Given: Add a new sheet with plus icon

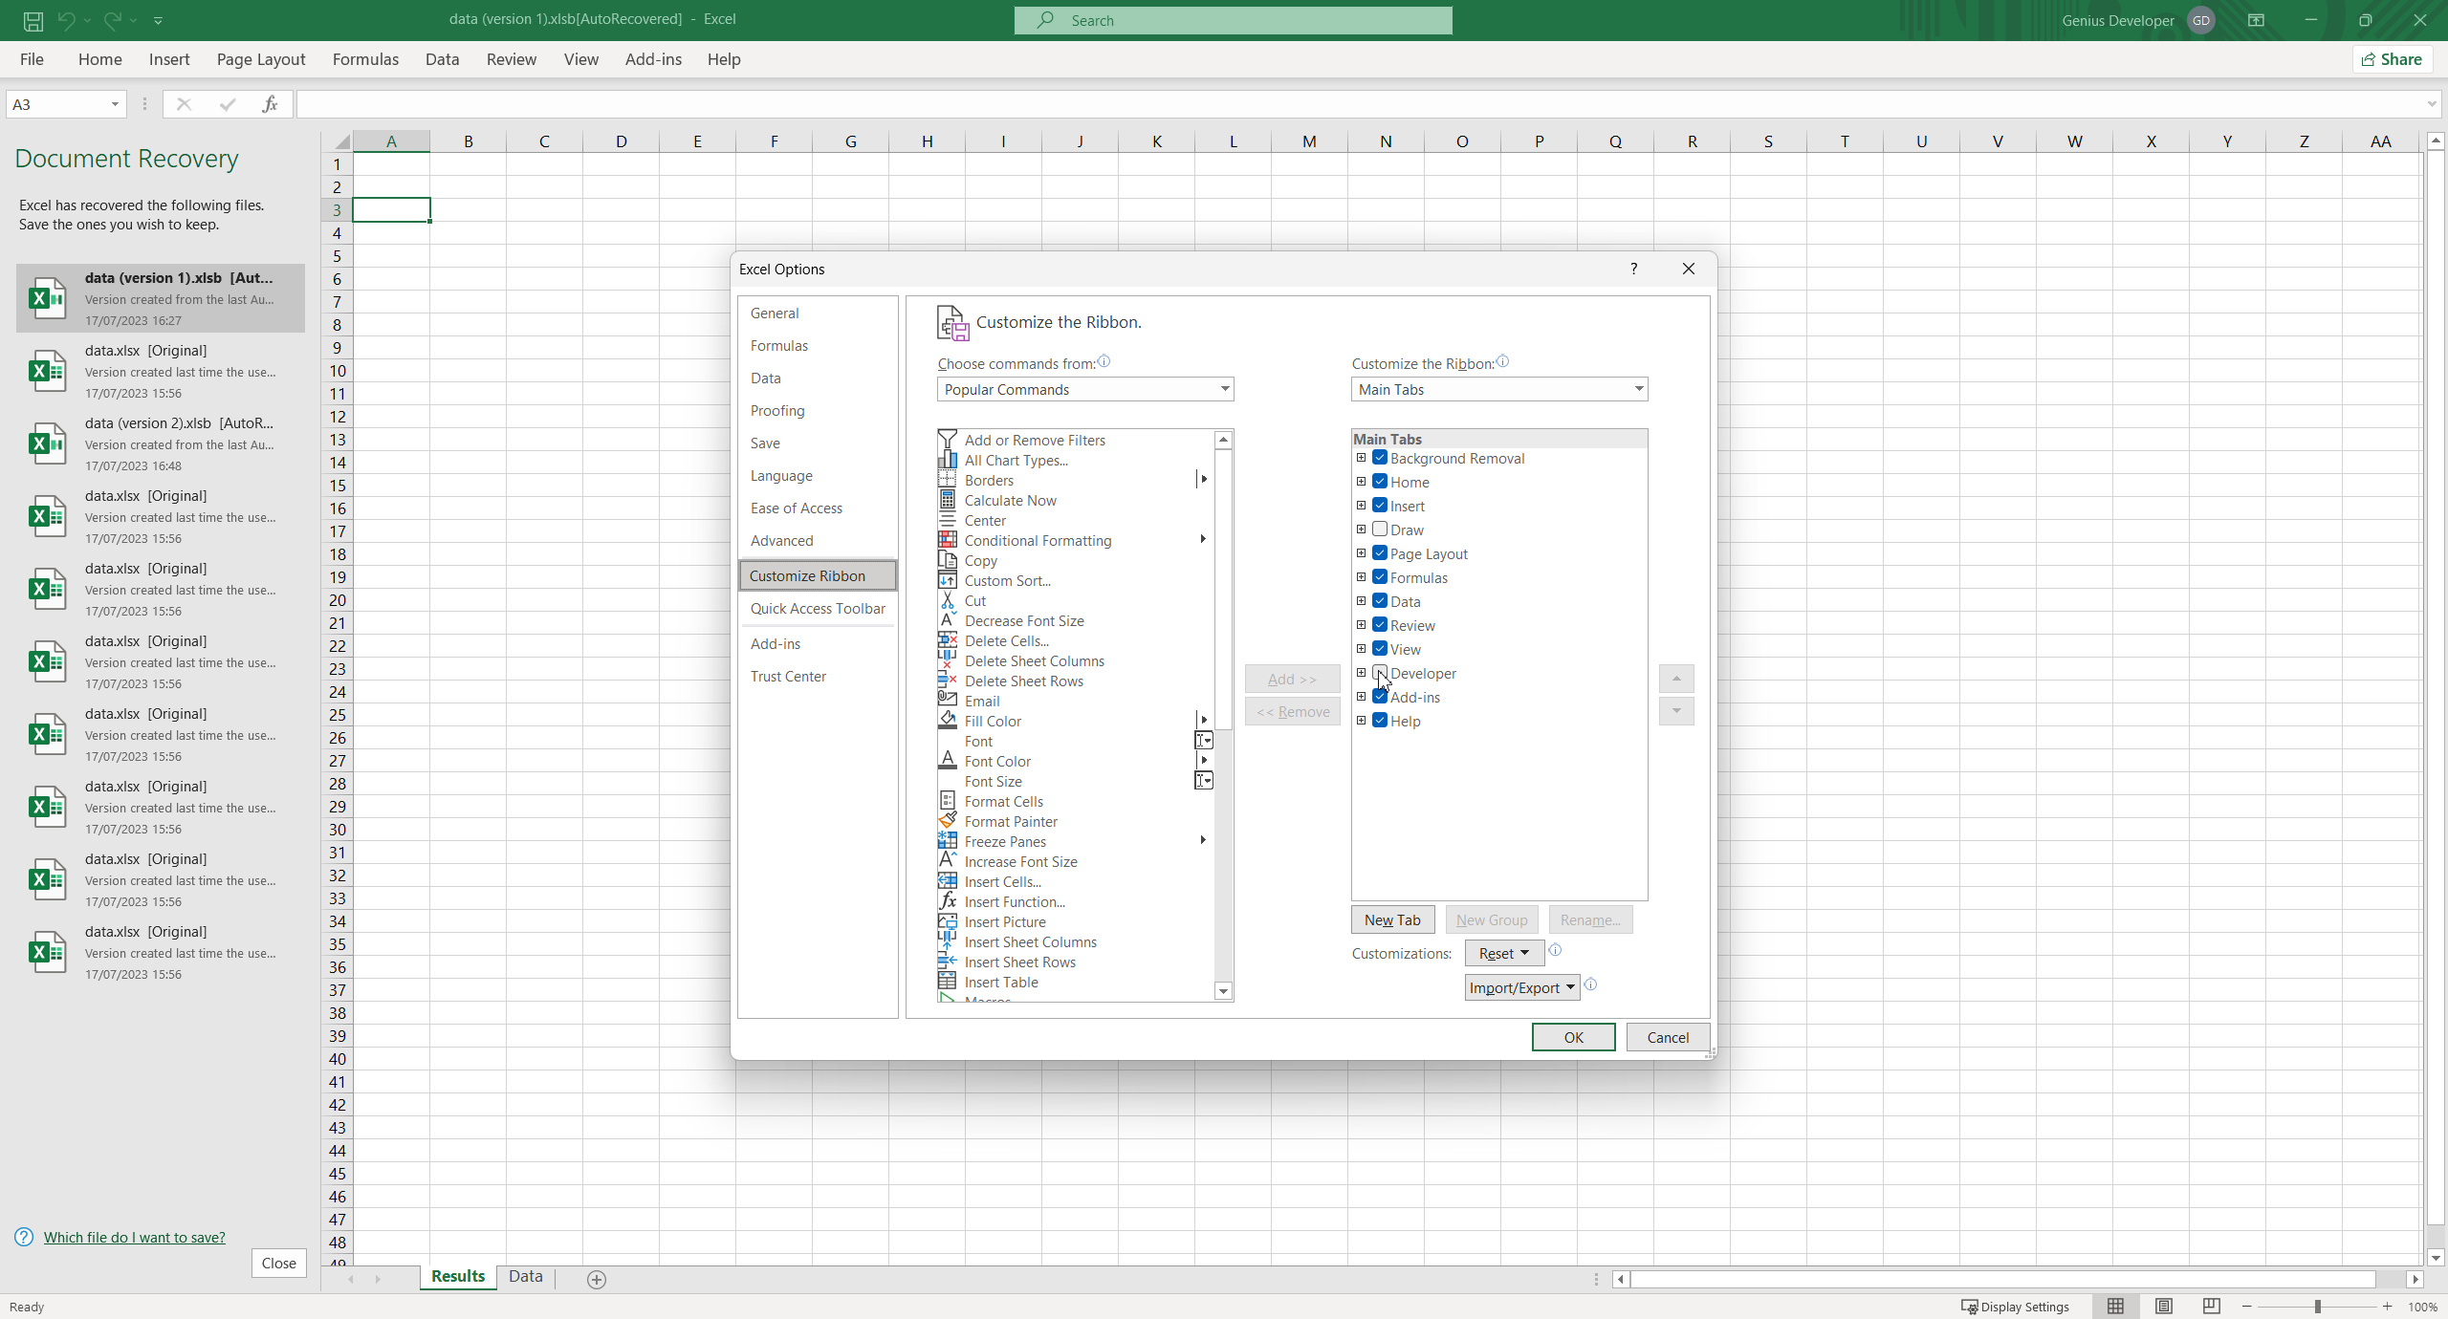Looking at the screenshot, I should (597, 1279).
